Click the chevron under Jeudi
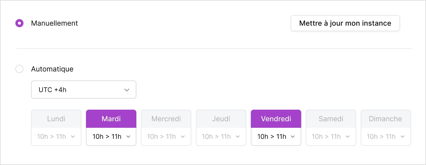This screenshot has width=426, height=165. [238, 137]
